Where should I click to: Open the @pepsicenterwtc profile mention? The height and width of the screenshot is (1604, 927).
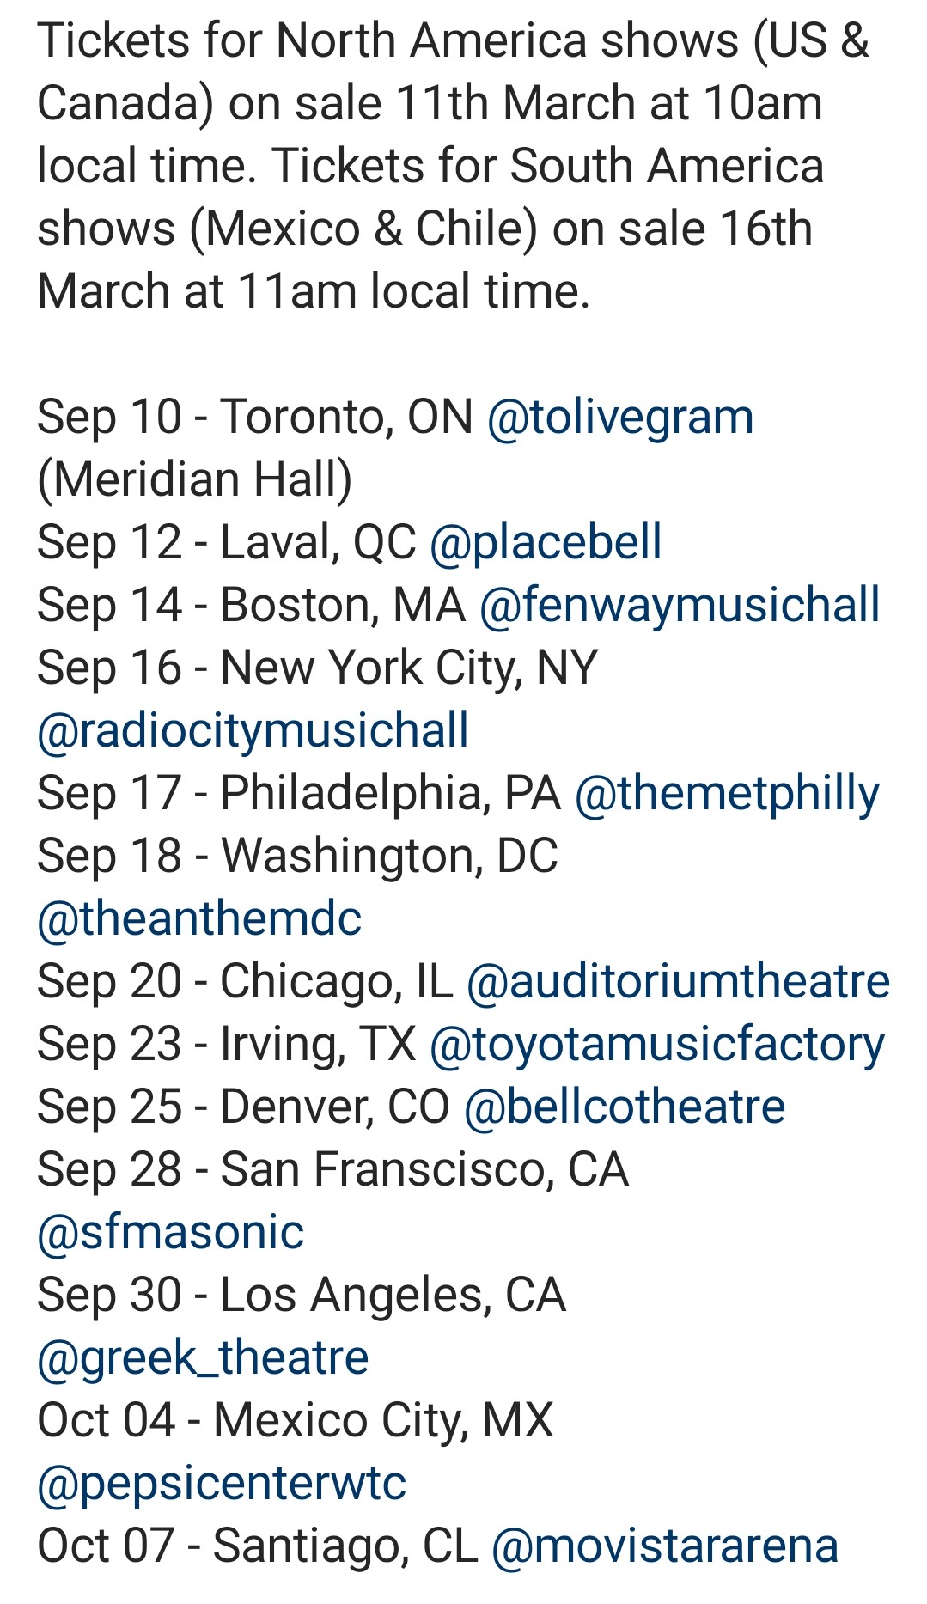tap(222, 1484)
